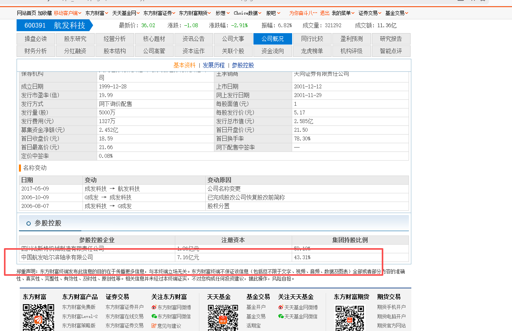Open the 基金开户 footer link
The height and width of the screenshot is (331, 512).
coord(256,307)
